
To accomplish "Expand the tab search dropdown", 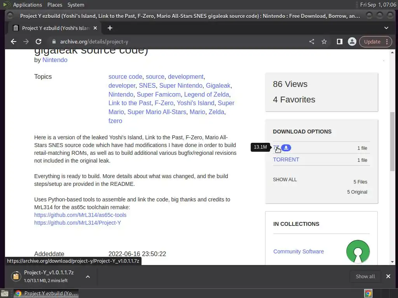I will (386, 28).
